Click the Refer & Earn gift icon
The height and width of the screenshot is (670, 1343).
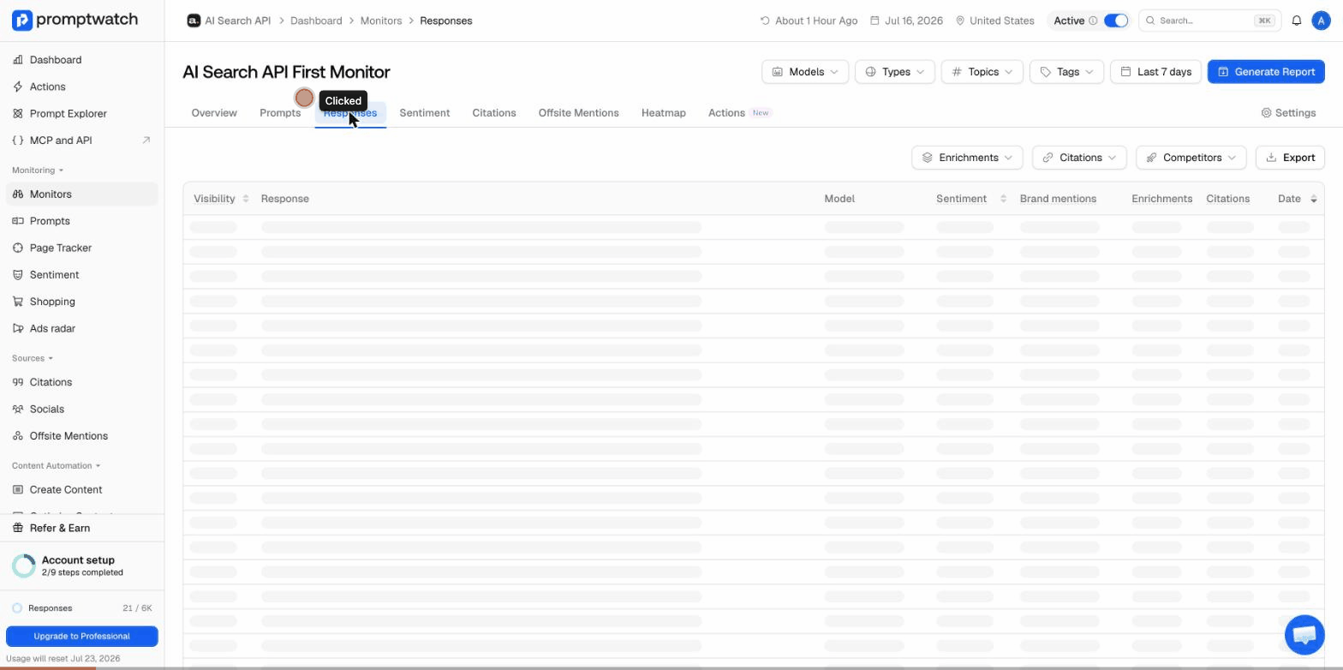coord(18,529)
